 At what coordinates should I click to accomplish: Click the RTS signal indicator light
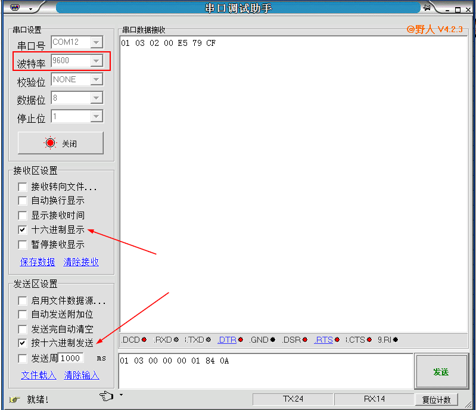click(337, 340)
